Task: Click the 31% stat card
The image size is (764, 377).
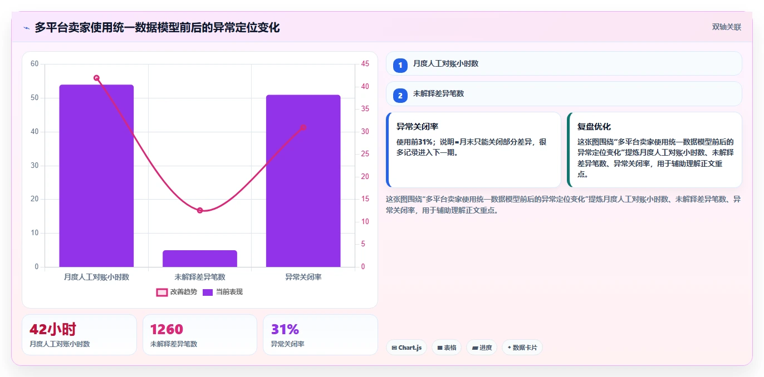Action: point(320,335)
